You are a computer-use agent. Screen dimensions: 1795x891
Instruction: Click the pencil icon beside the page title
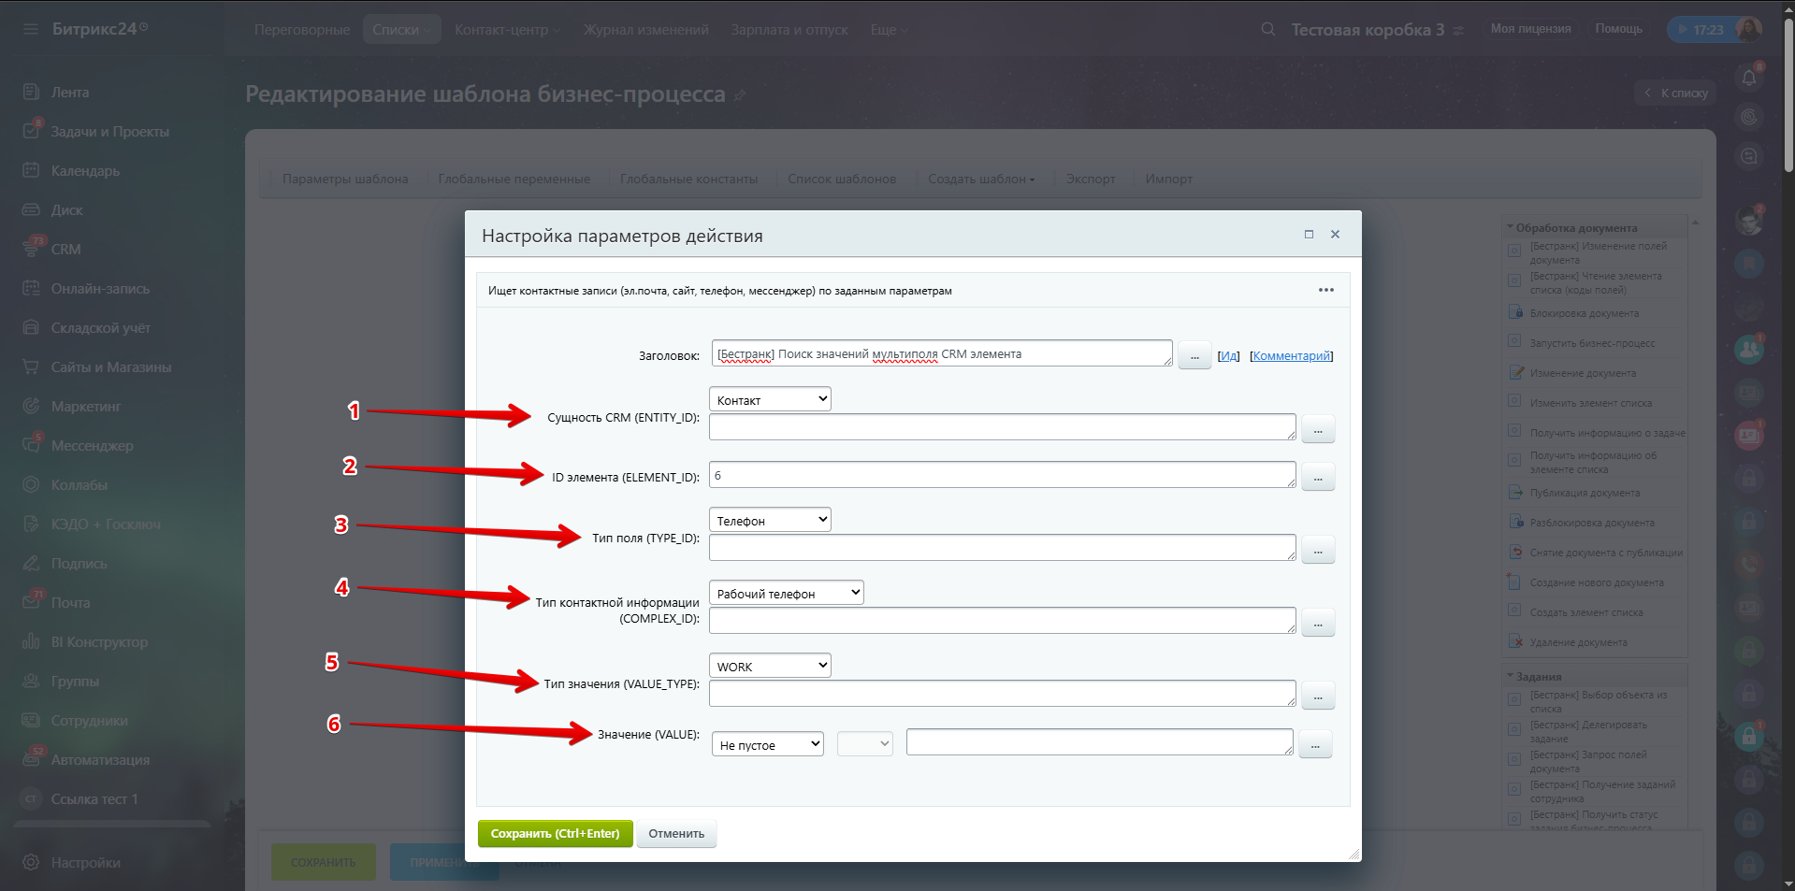(x=740, y=95)
